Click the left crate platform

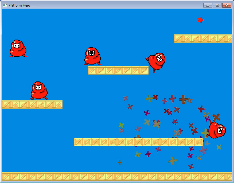[x=32, y=105]
